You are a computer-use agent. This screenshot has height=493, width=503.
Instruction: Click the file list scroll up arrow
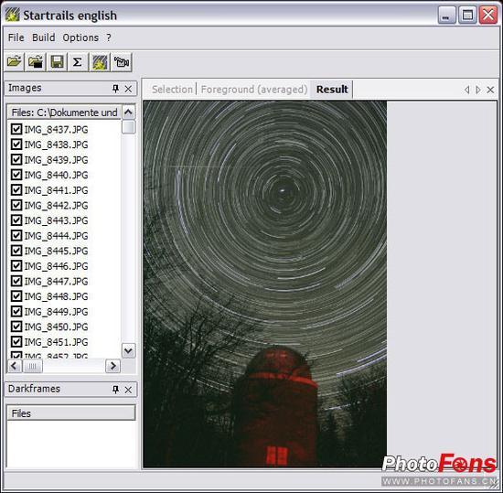click(x=128, y=113)
